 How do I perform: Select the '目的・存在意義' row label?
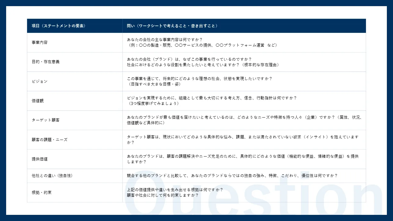(x=45, y=62)
